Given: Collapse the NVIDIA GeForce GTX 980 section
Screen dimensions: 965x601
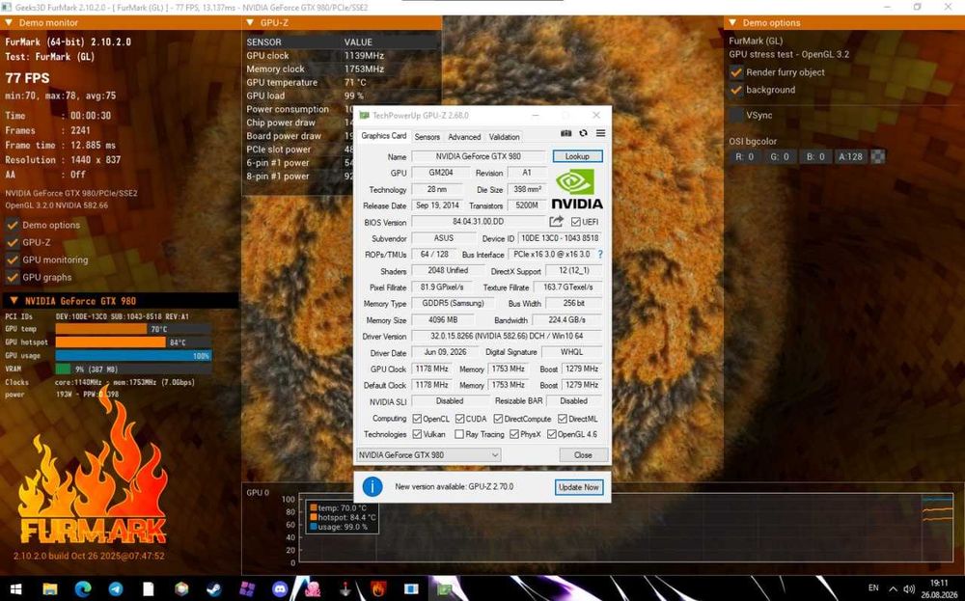Looking at the screenshot, I should pyautogui.click(x=14, y=301).
